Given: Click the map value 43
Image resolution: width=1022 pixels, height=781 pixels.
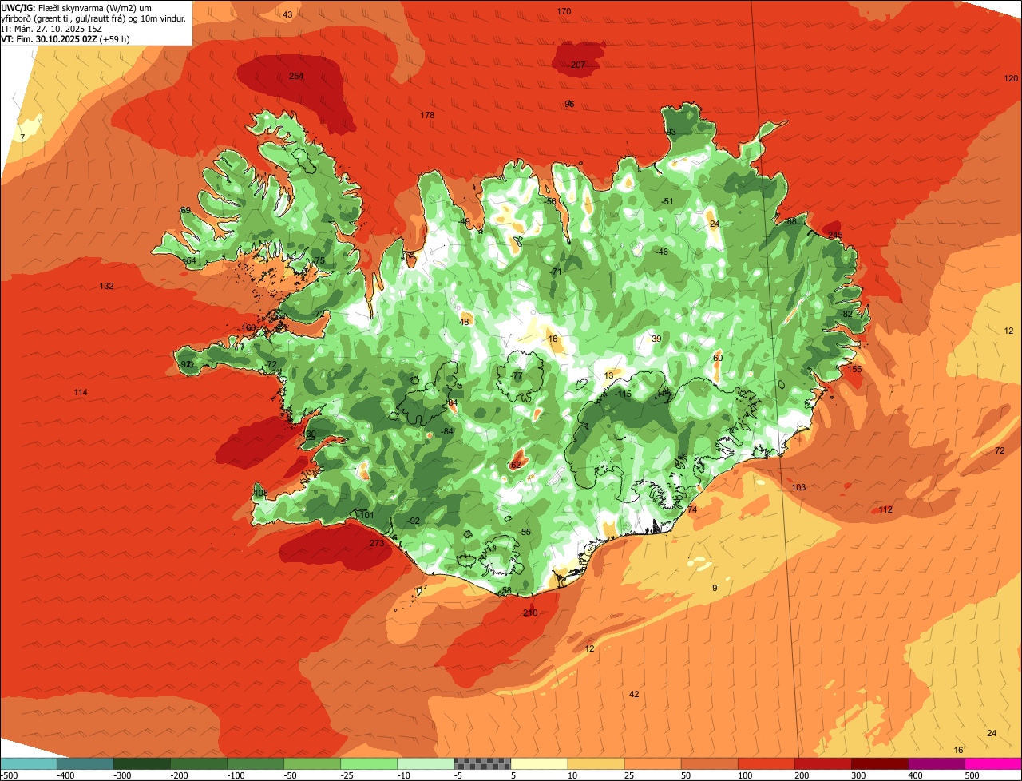Looking at the screenshot, I should (x=287, y=14).
